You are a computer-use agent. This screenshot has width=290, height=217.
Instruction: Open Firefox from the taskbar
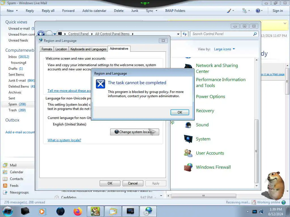coord(78,211)
